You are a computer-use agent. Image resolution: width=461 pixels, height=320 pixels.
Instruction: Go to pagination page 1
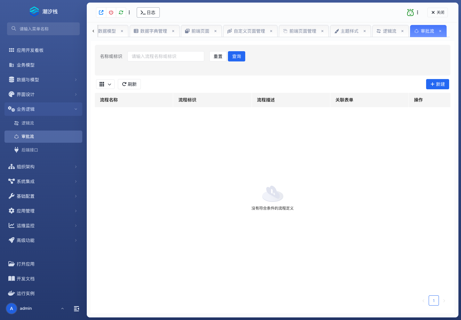[x=434, y=300]
